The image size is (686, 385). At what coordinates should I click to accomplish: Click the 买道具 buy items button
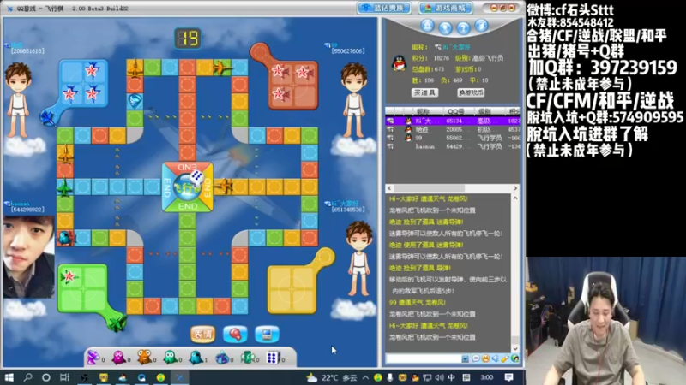pyautogui.click(x=424, y=92)
